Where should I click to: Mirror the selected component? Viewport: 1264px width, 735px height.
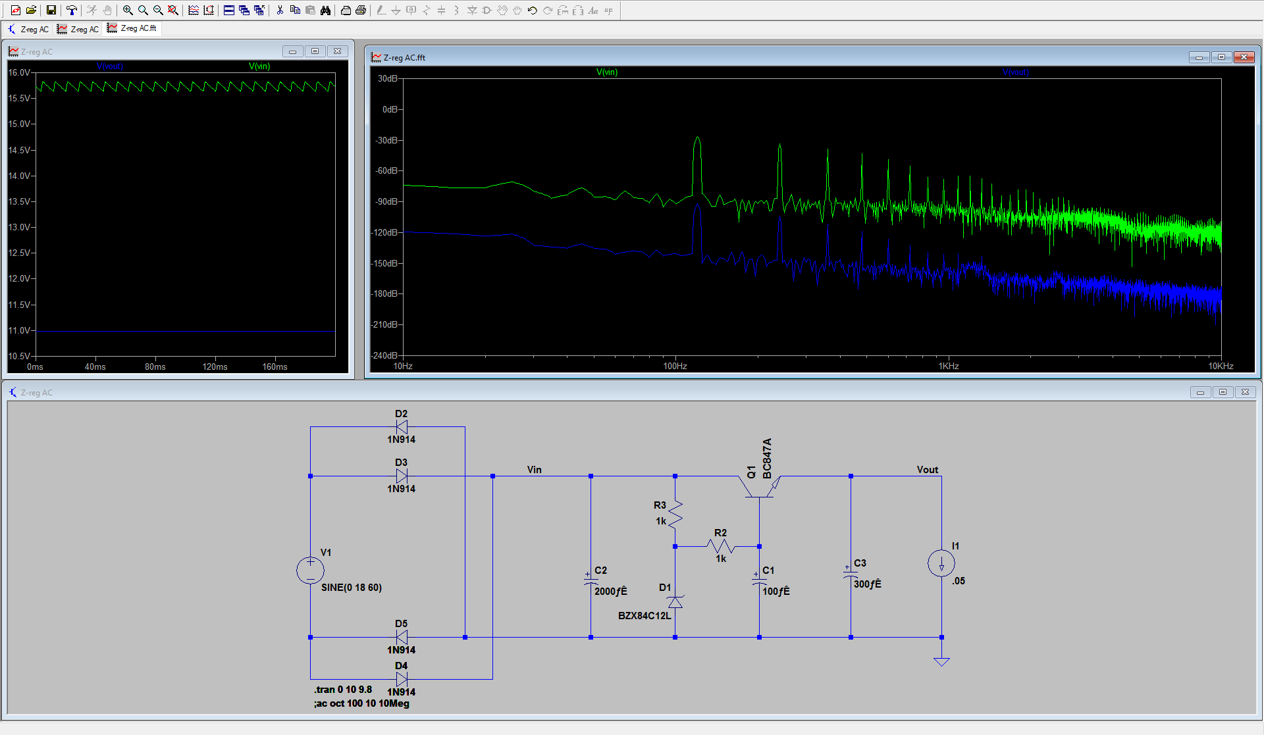[578, 10]
